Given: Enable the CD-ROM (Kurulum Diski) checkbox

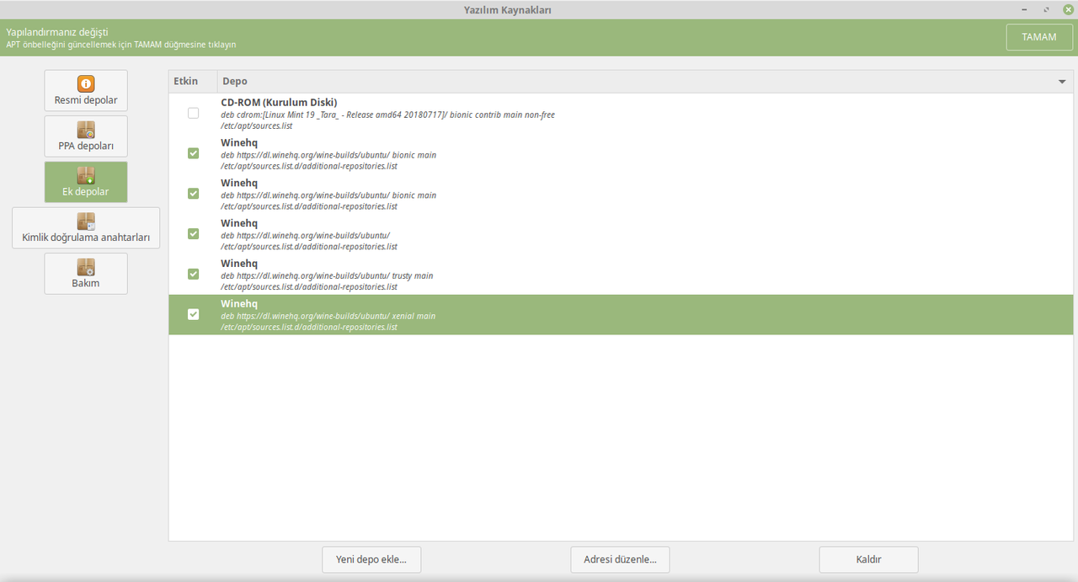Looking at the screenshot, I should click(193, 113).
